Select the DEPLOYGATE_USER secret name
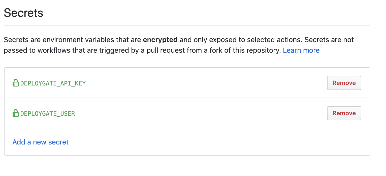Screen dimensions: 386x176 [x=48, y=113]
